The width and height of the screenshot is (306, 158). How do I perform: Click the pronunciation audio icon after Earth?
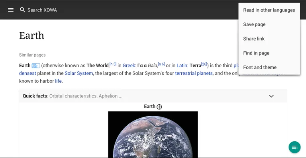(36, 66)
